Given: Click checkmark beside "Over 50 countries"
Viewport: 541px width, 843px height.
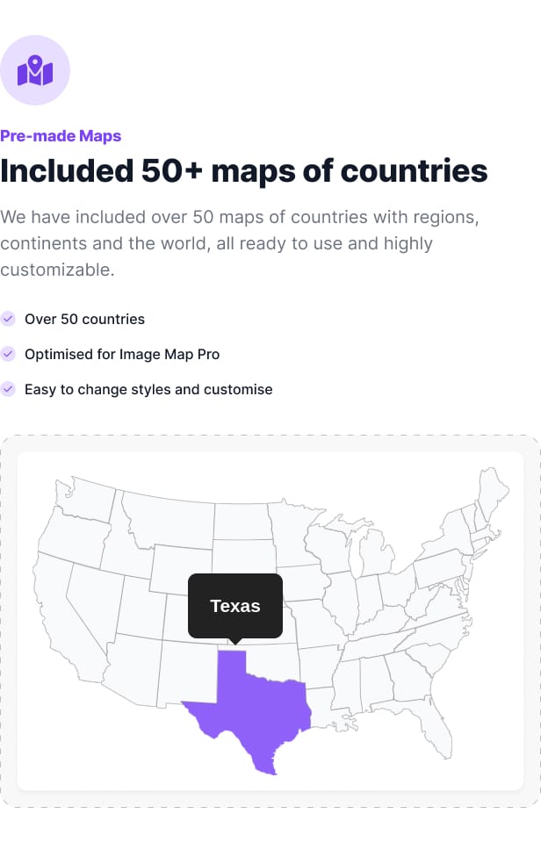Looking at the screenshot, I should (x=8, y=319).
